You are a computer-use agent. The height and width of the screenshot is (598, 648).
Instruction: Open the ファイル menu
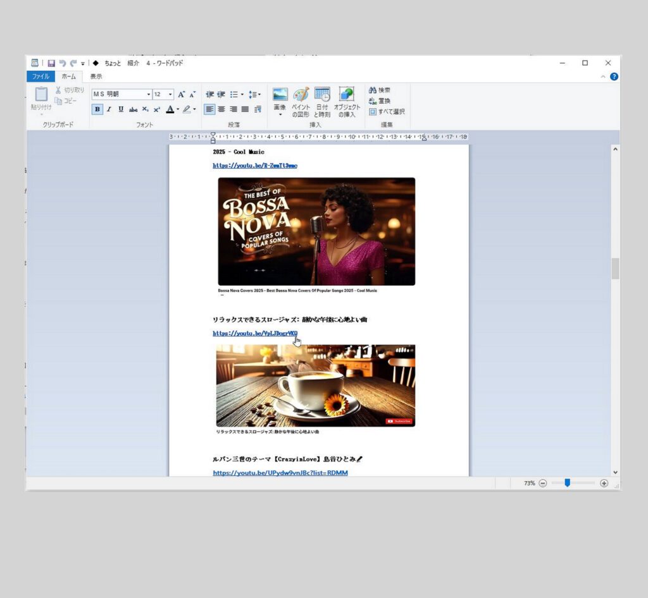(x=40, y=76)
